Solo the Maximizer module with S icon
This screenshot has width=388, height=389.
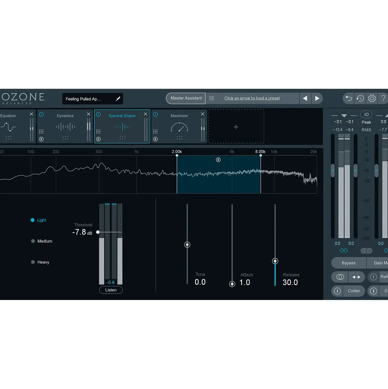(155, 139)
